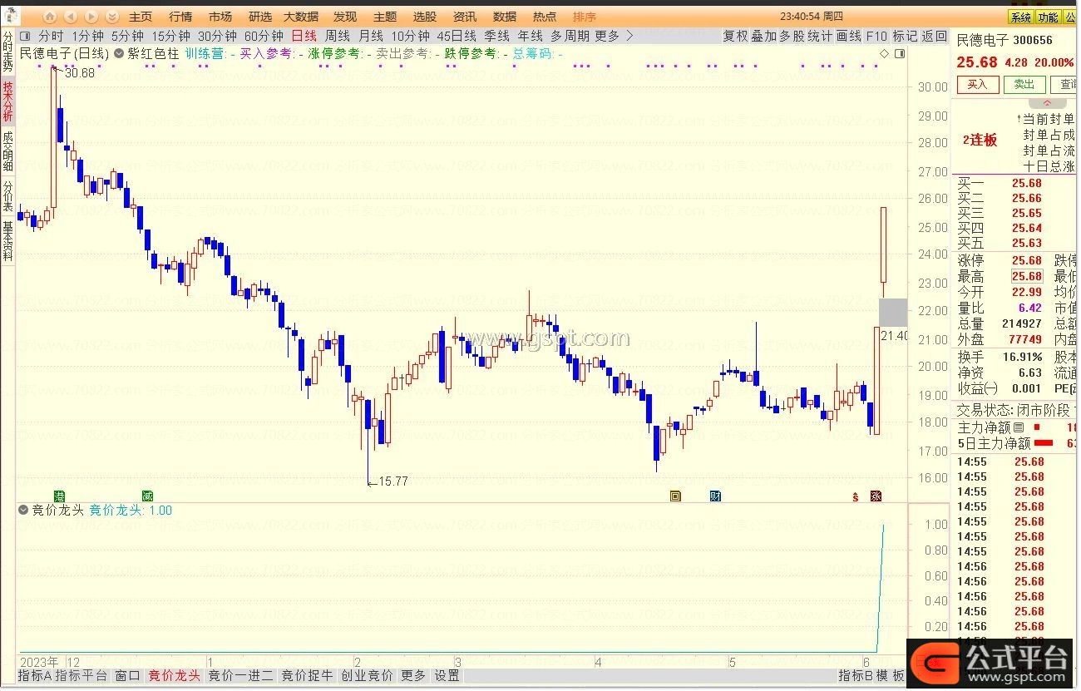1081x691 pixels.
Task: Collapse the 2连板 panel via red chevron
Action: tap(1048, 103)
